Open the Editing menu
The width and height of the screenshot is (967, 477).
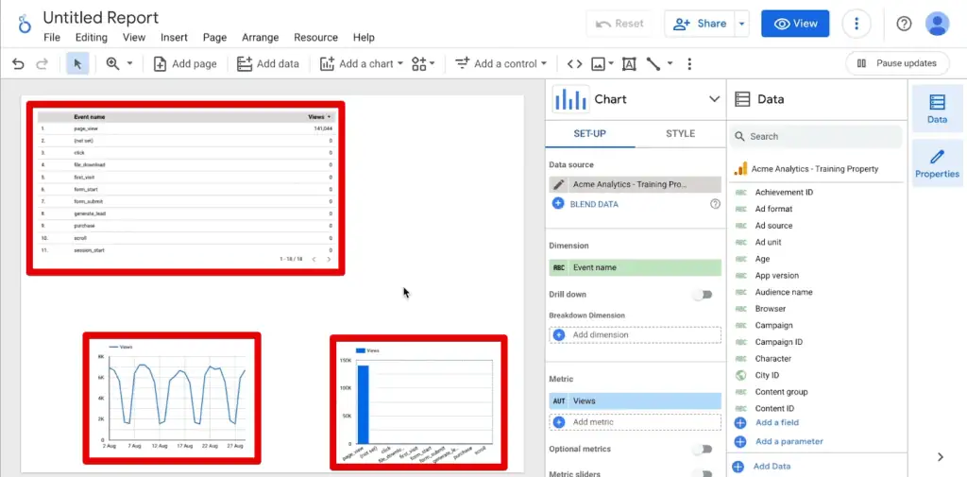pyautogui.click(x=92, y=38)
